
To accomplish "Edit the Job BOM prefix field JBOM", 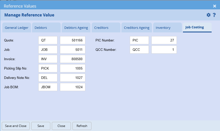I will [48, 87].
